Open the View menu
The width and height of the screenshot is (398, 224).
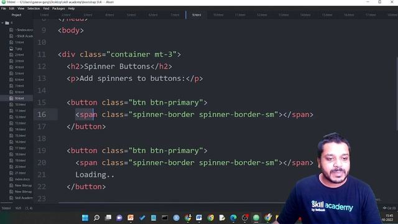pyautogui.click(x=21, y=8)
